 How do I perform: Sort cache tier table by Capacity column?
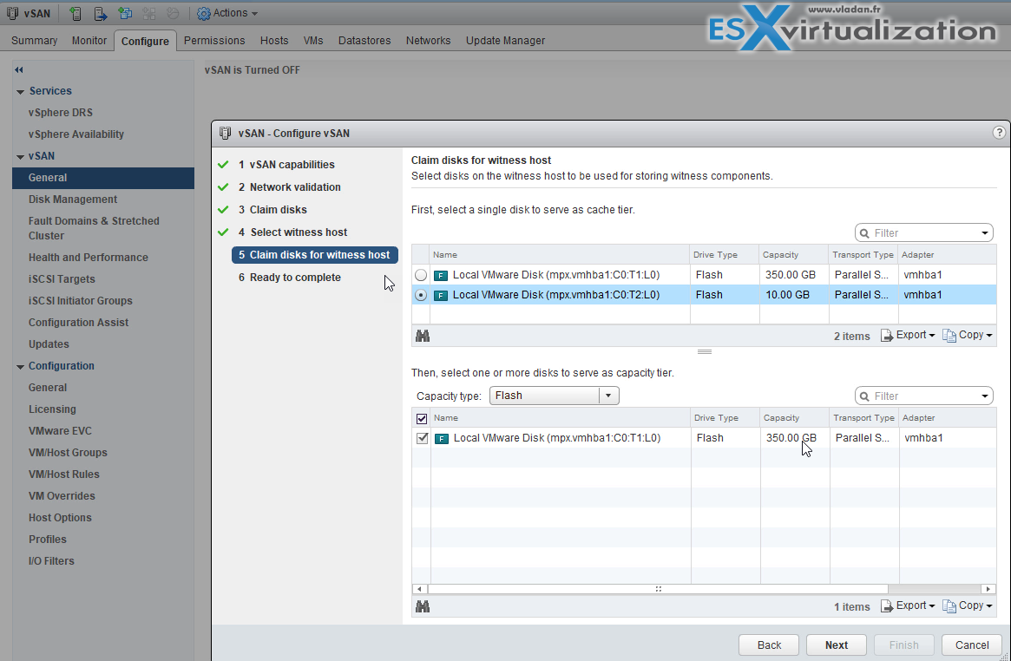(794, 254)
